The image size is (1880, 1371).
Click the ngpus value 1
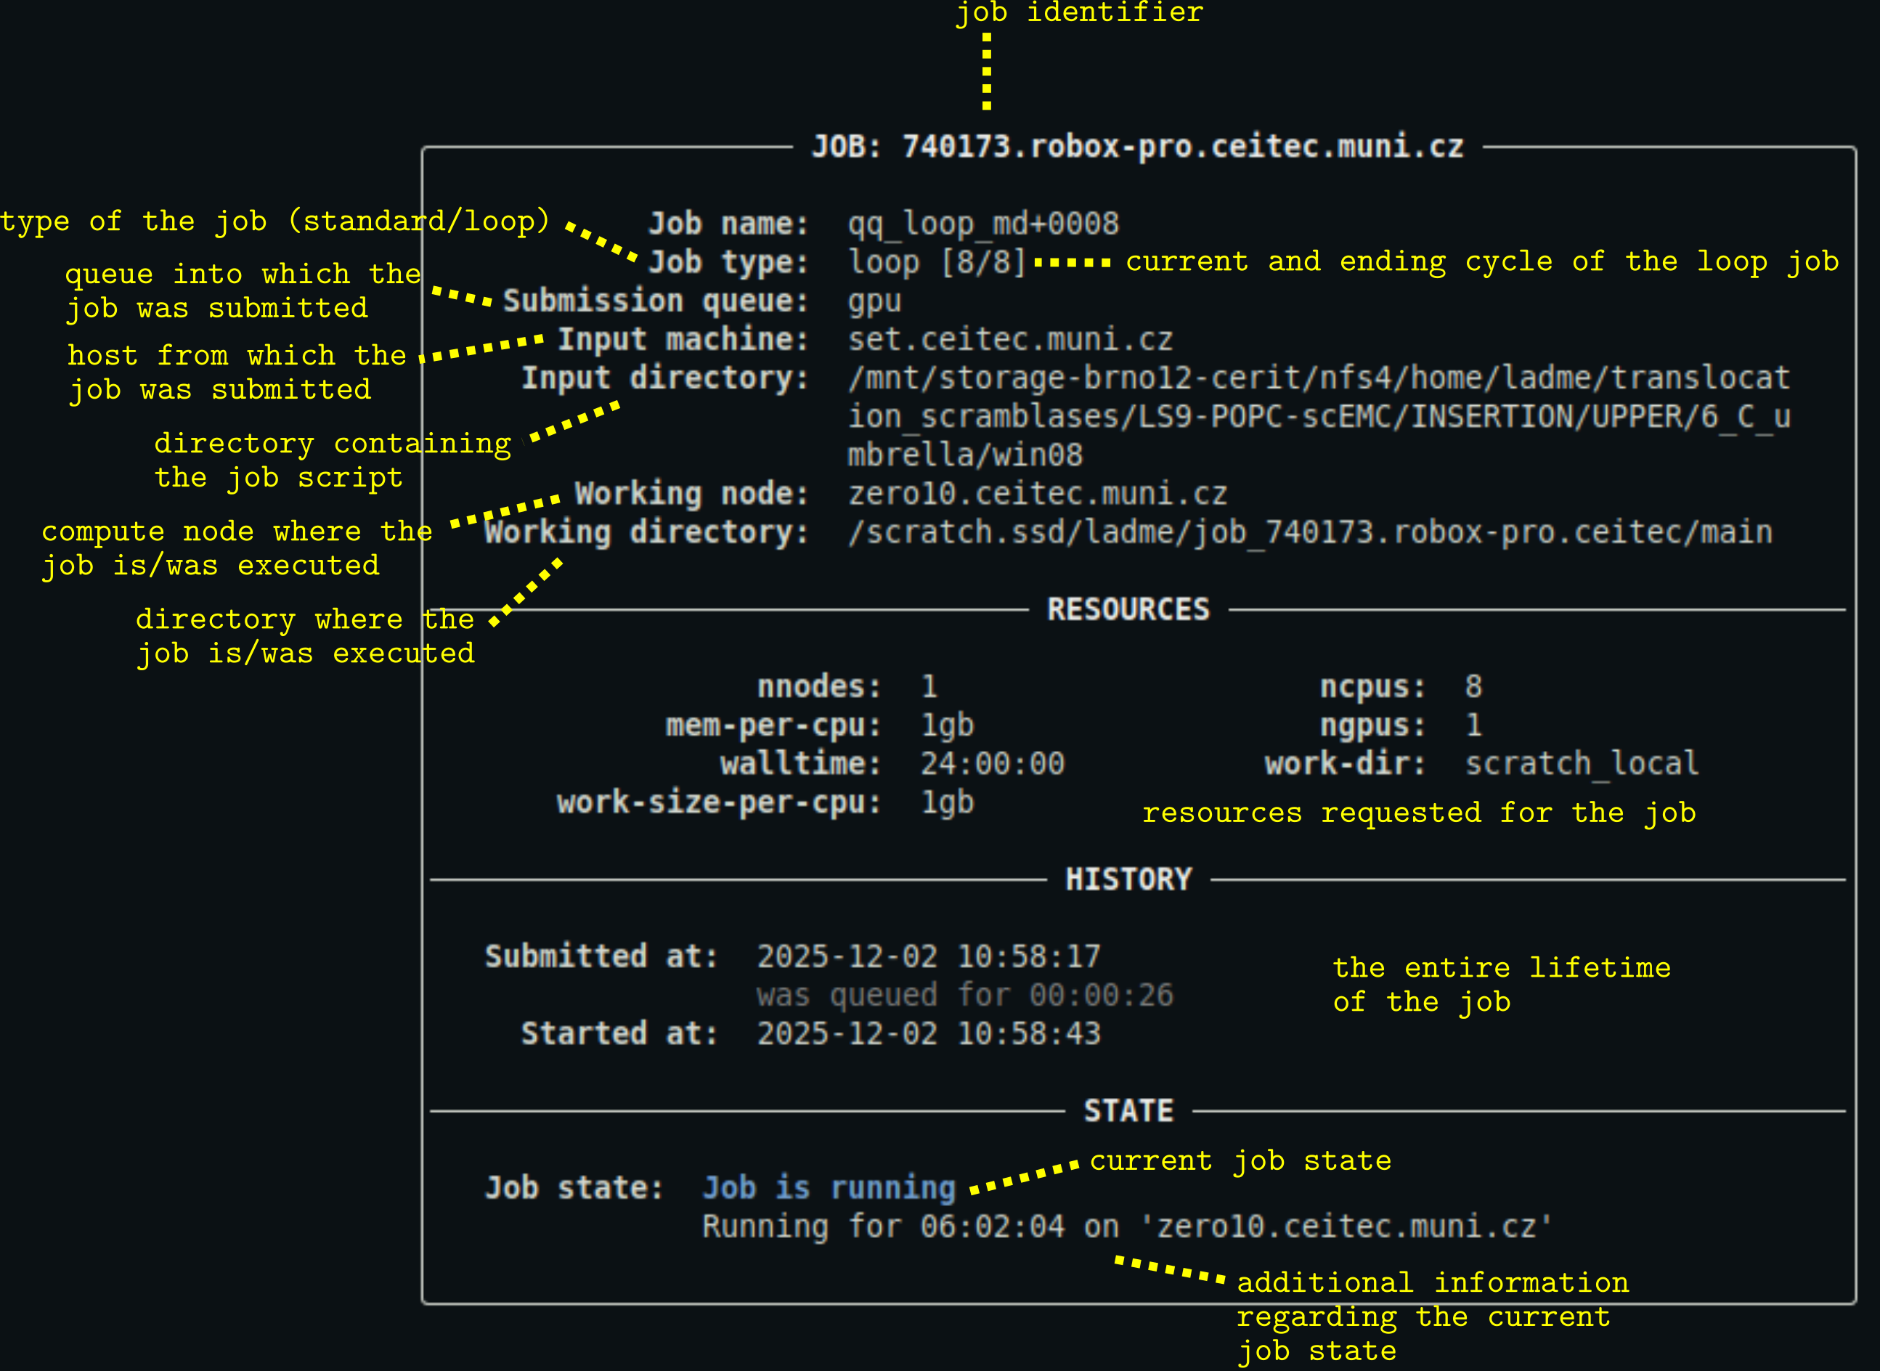click(1473, 724)
